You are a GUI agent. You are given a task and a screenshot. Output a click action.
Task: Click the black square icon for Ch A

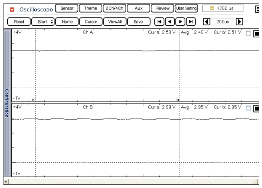256,33
